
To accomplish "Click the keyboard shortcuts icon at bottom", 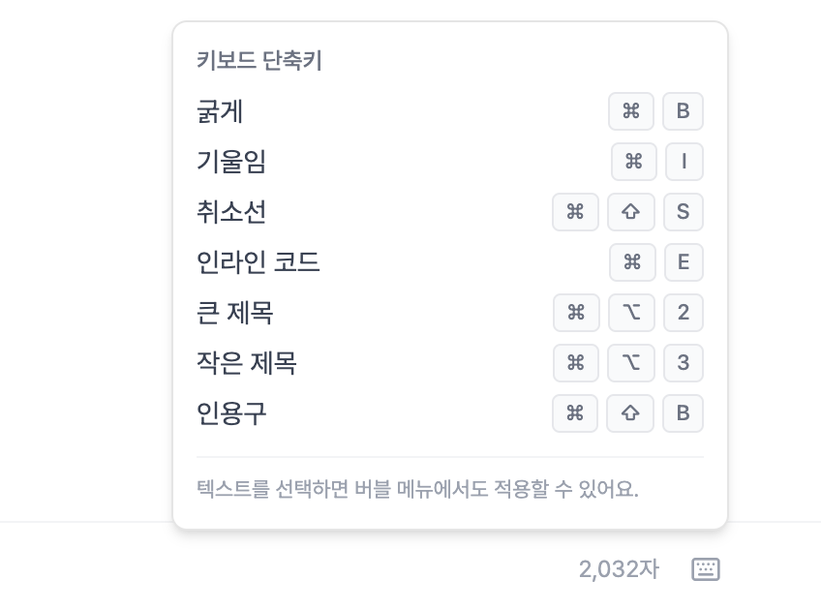I will coord(705,569).
